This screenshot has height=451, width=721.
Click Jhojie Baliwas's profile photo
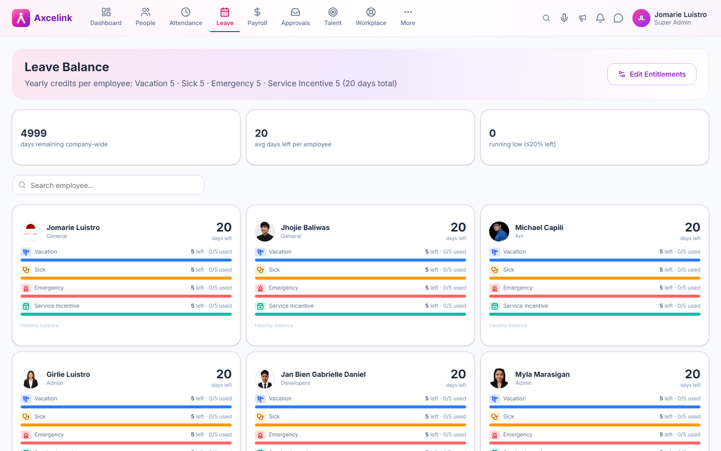(x=265, y=232)
